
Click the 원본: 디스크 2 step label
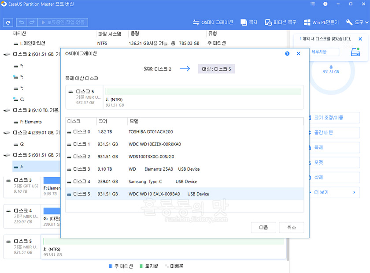tap(157, 69)
